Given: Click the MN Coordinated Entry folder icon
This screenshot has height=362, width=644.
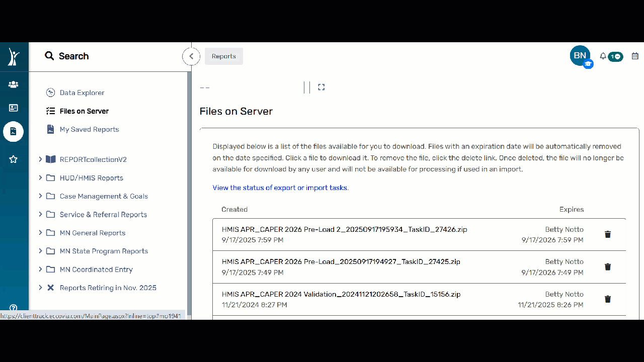Looking at the screenshot, I should pyautogui.click(x=50, y=269).
